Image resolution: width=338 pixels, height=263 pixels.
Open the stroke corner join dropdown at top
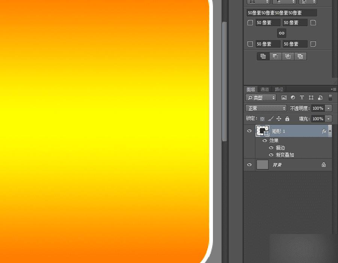pyautogui.click(x=308, y=2)
